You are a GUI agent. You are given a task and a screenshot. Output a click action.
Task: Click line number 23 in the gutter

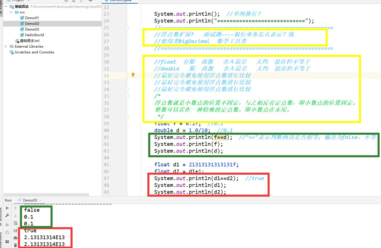(x=106, y=14)
